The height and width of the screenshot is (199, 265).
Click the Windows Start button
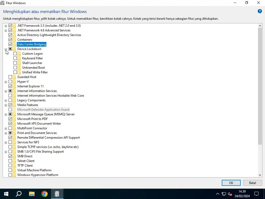(6, 194)
